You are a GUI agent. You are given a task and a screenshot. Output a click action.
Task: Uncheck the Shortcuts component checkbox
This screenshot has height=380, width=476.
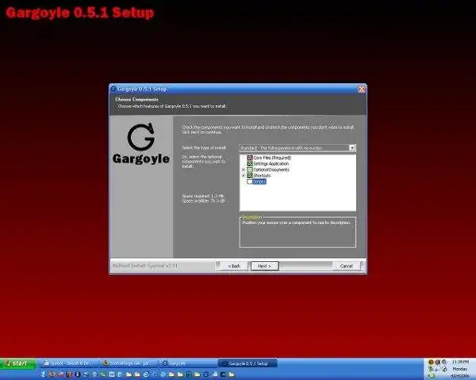point(250,176)
